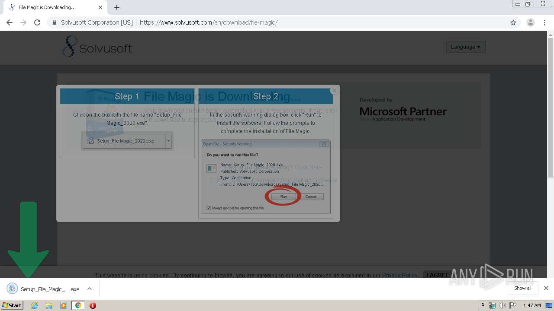Click the Step 1 header
This screenshot has height=311, width=554.
127,96
